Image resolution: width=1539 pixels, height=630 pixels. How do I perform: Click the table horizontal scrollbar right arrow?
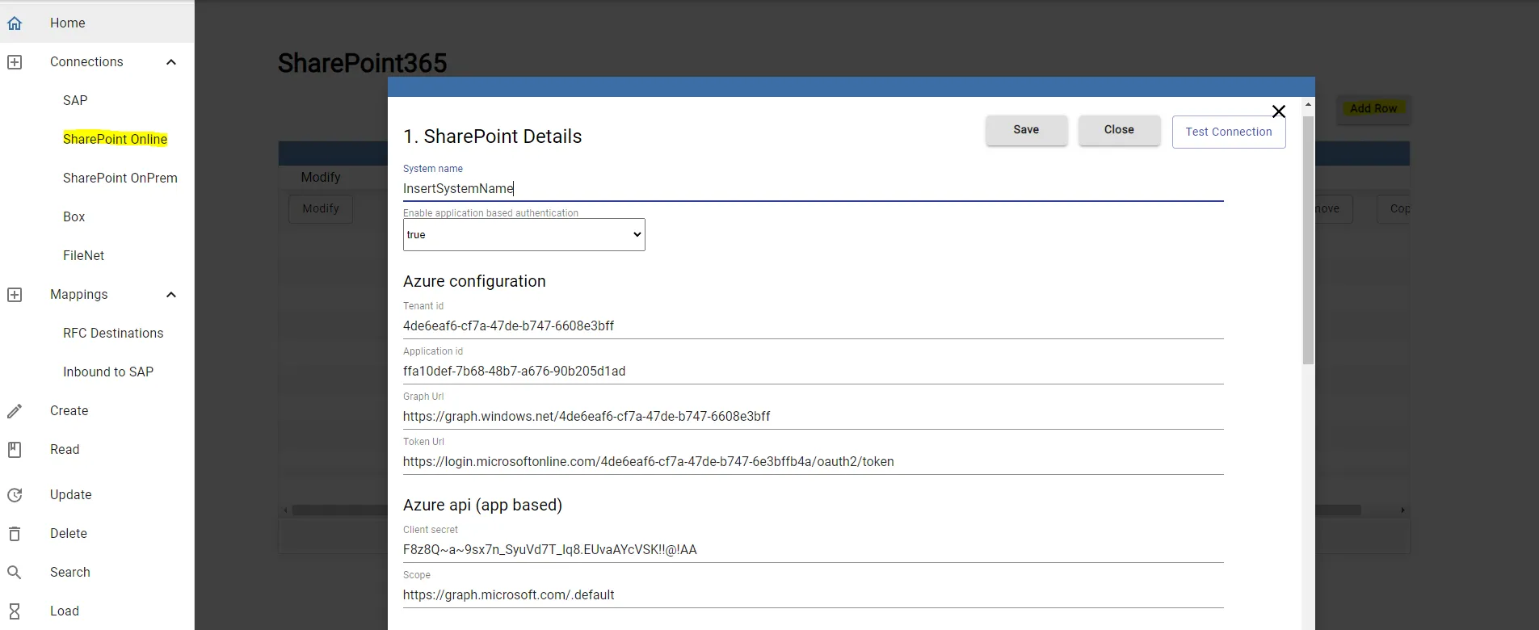coord(1403,510)
